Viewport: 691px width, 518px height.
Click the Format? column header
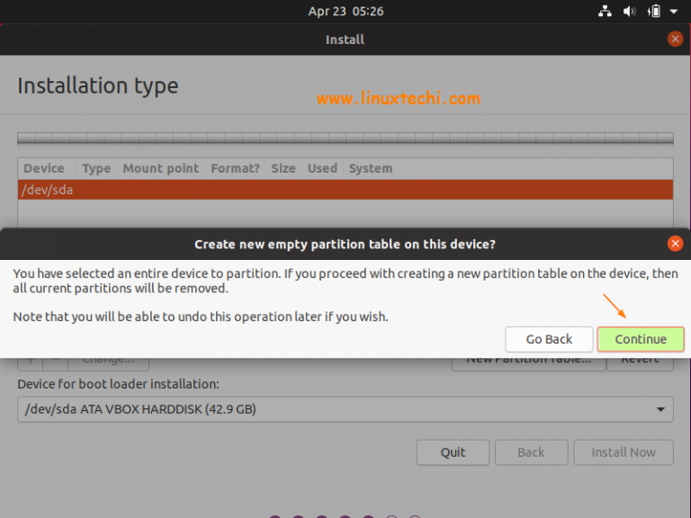(x=235, y=168)
